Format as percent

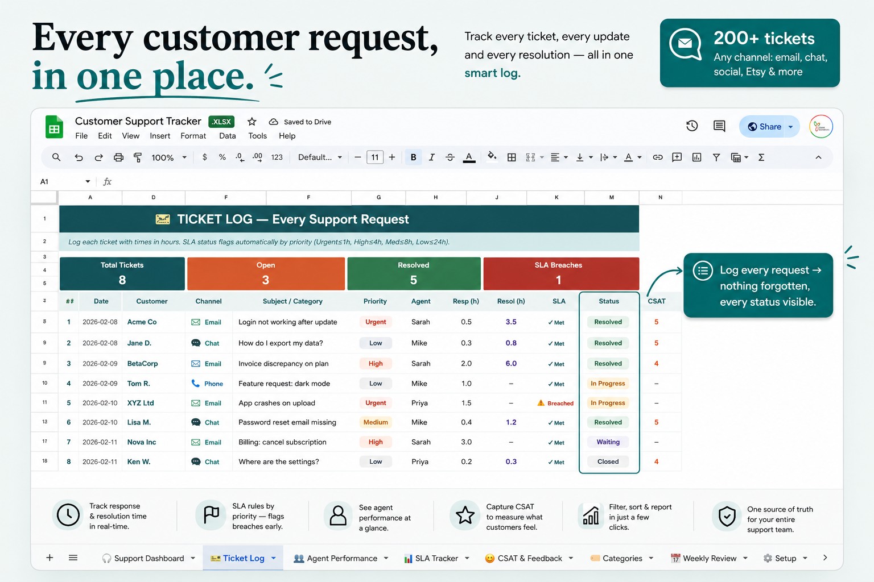click(x=222, y=157)
